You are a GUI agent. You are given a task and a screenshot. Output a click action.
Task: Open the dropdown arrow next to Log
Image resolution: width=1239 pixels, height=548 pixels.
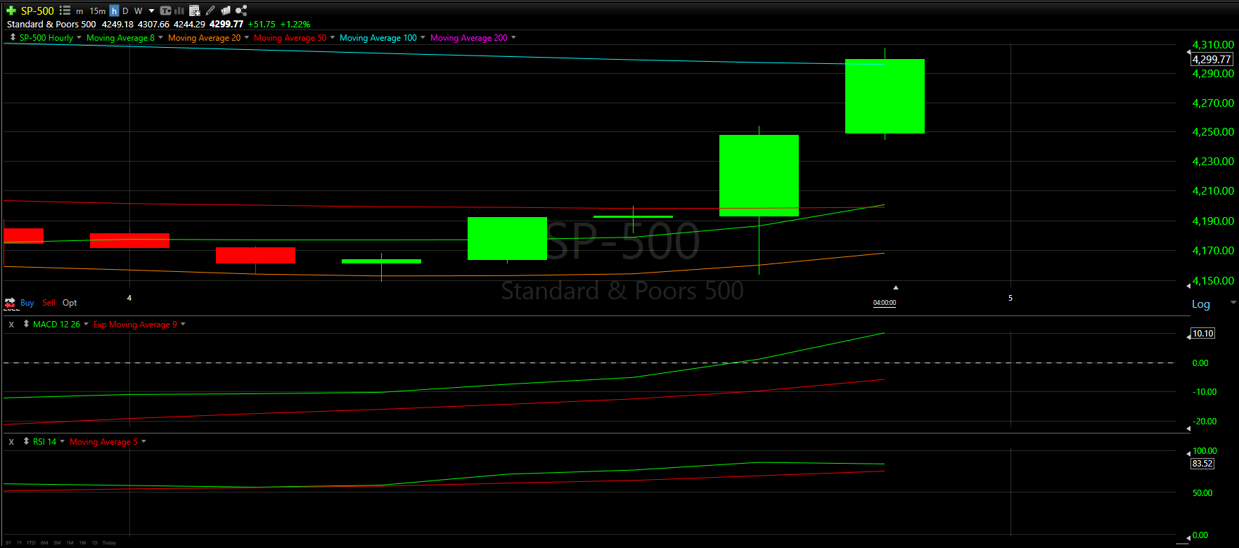click(1233, 303)
